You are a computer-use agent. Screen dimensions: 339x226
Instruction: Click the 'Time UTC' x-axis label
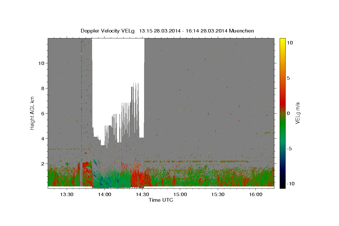point(161,200)
